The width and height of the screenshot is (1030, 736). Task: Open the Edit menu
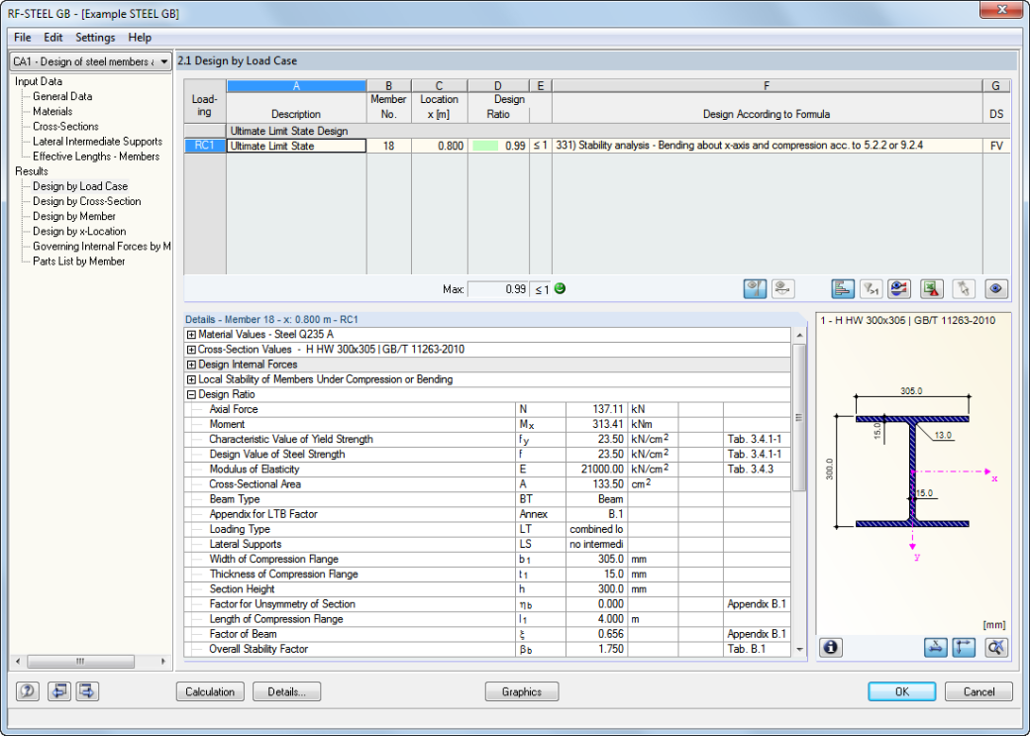click(x=53, y=38)
